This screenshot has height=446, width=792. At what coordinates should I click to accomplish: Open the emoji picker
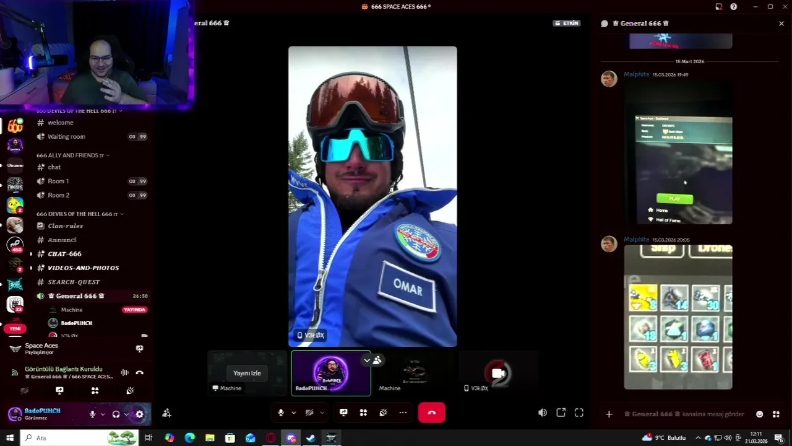pyautogui.click(x=760, y=414)
